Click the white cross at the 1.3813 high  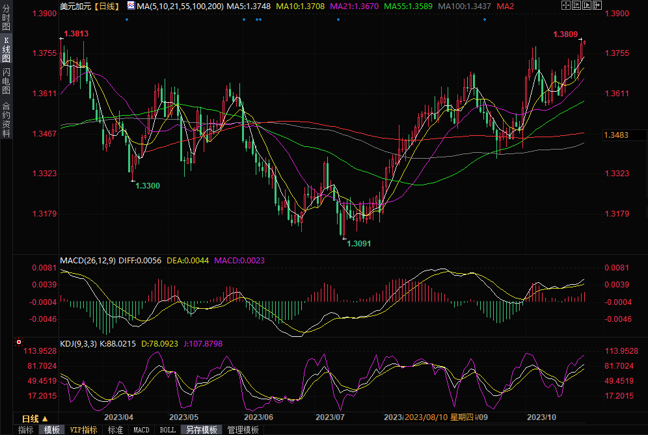61,39
